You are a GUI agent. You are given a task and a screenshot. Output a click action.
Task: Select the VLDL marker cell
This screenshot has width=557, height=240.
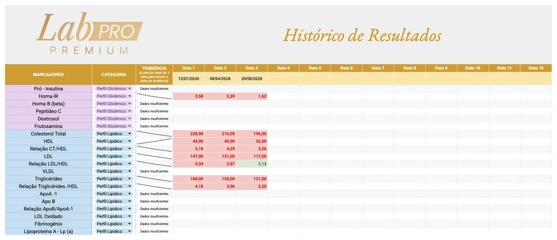(48, 171)
